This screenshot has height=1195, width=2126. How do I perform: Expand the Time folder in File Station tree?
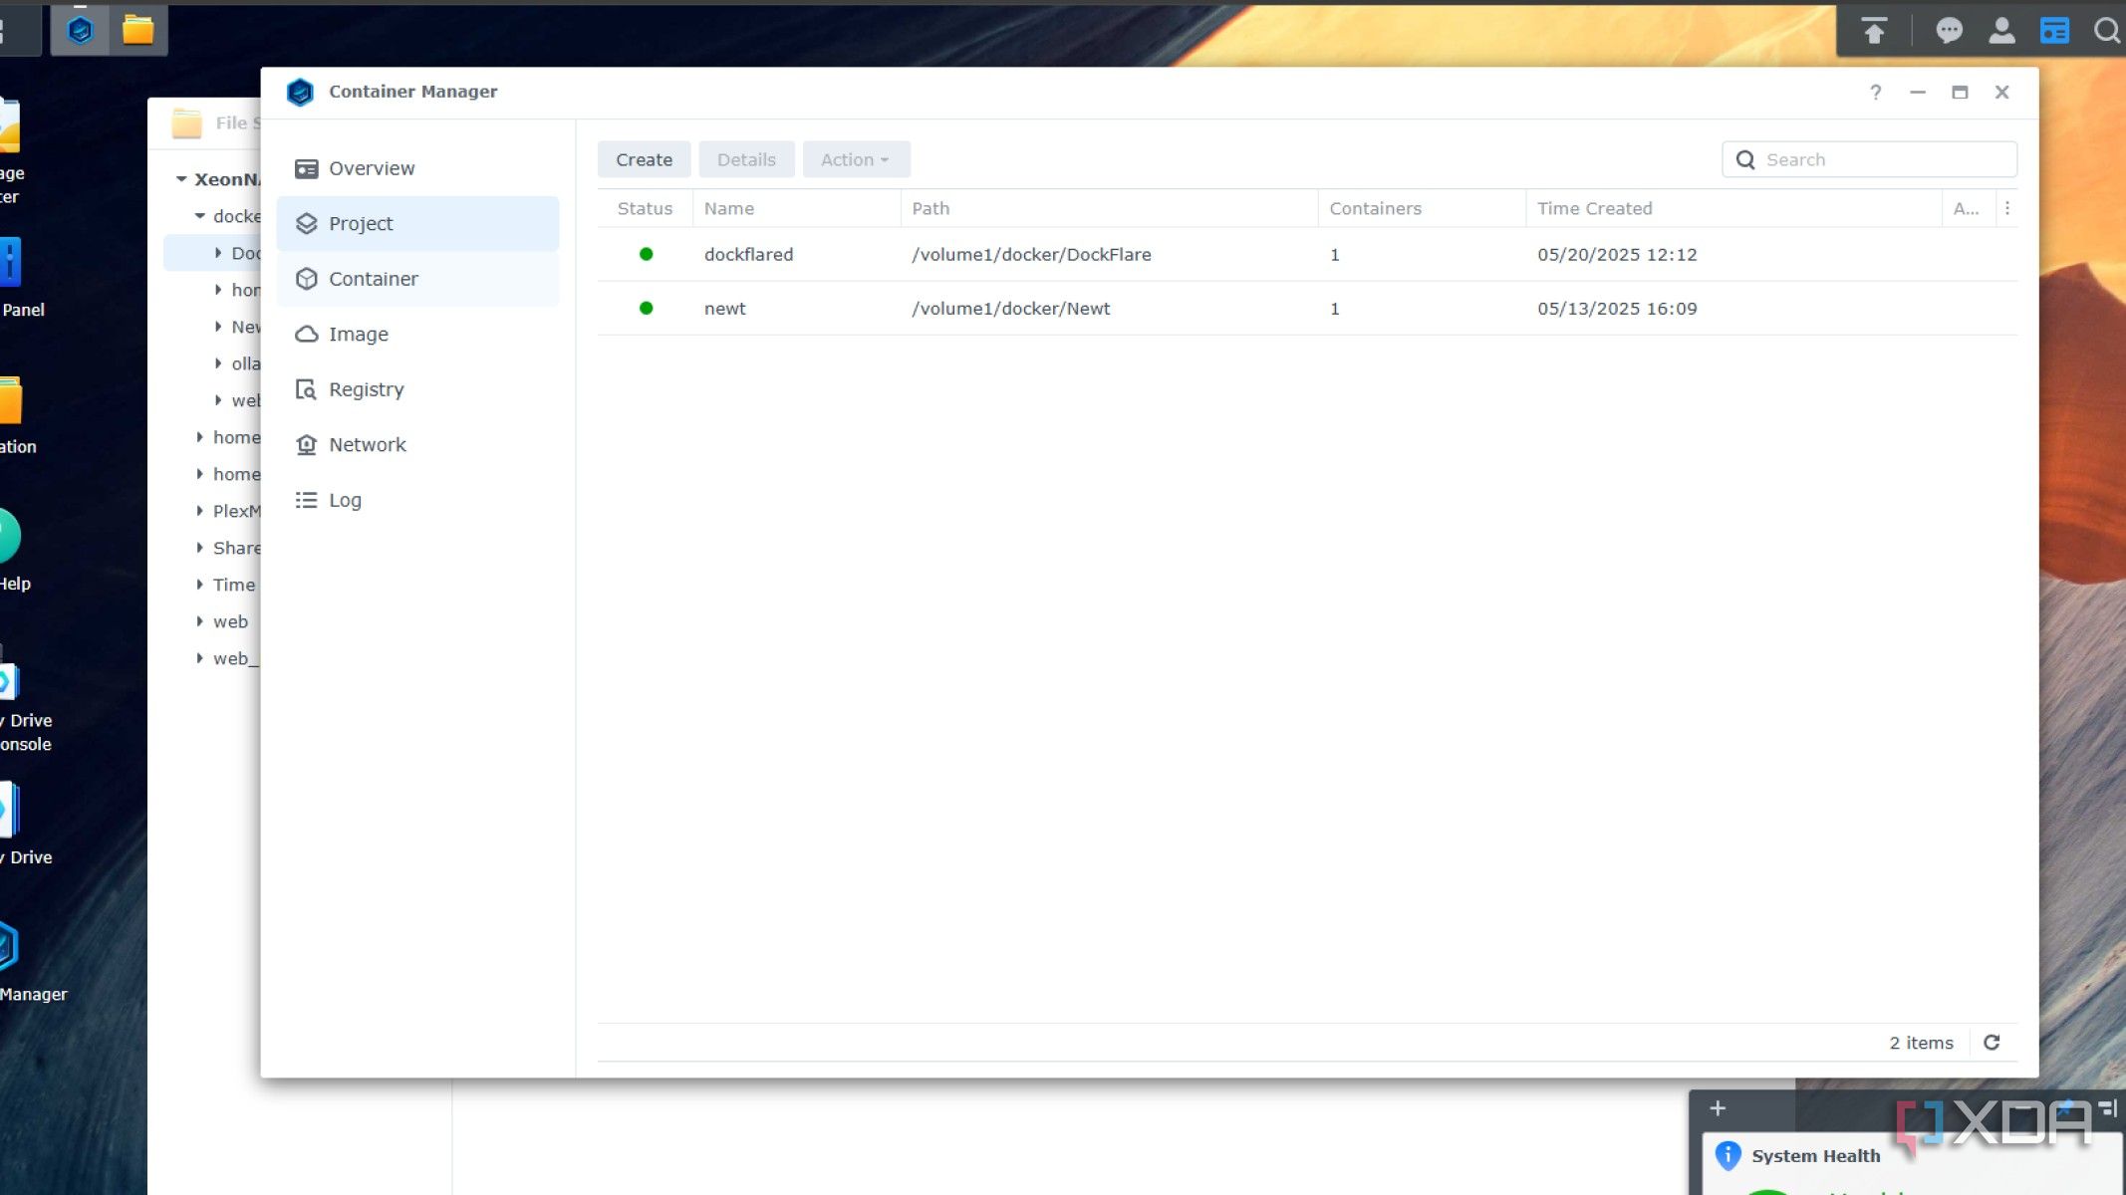click(199, 585)
